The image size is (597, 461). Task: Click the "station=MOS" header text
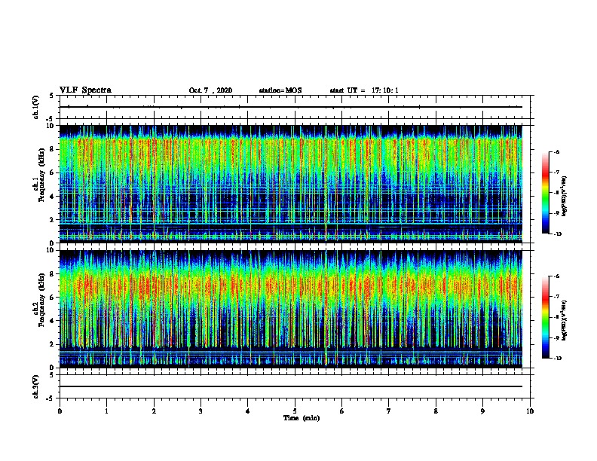click(280, 90)
